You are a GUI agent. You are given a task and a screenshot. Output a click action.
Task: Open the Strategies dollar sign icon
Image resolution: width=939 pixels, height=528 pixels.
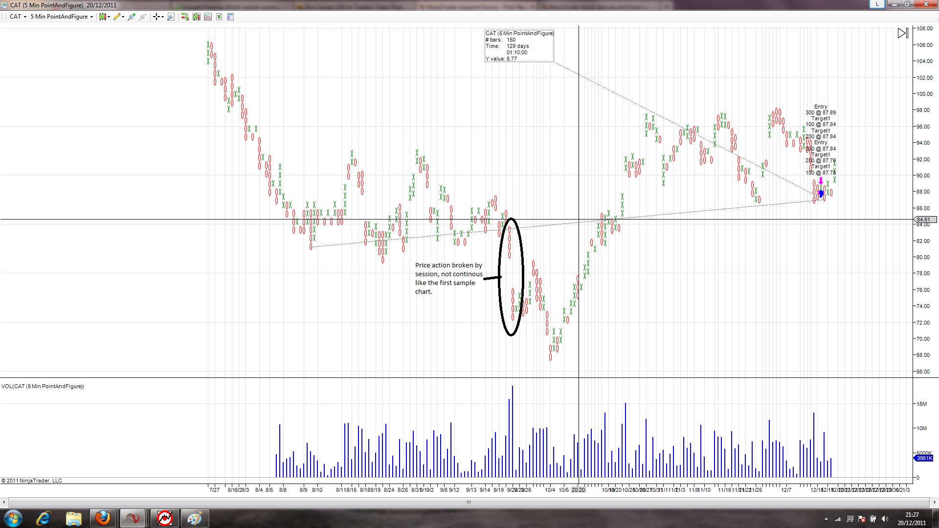219,17
